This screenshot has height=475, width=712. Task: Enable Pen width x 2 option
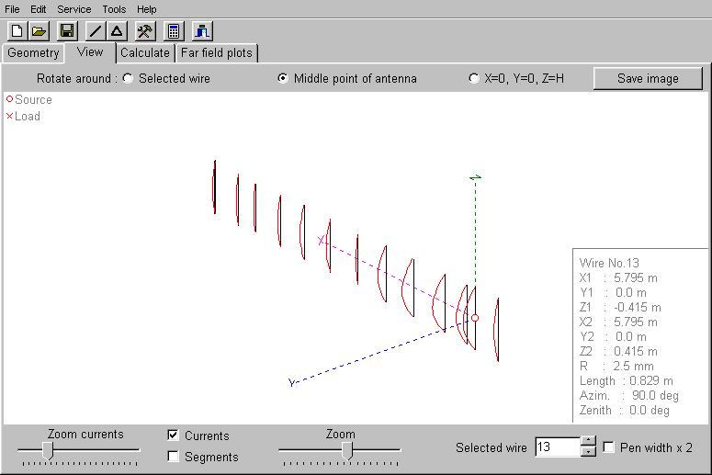(x=608, y=447)
